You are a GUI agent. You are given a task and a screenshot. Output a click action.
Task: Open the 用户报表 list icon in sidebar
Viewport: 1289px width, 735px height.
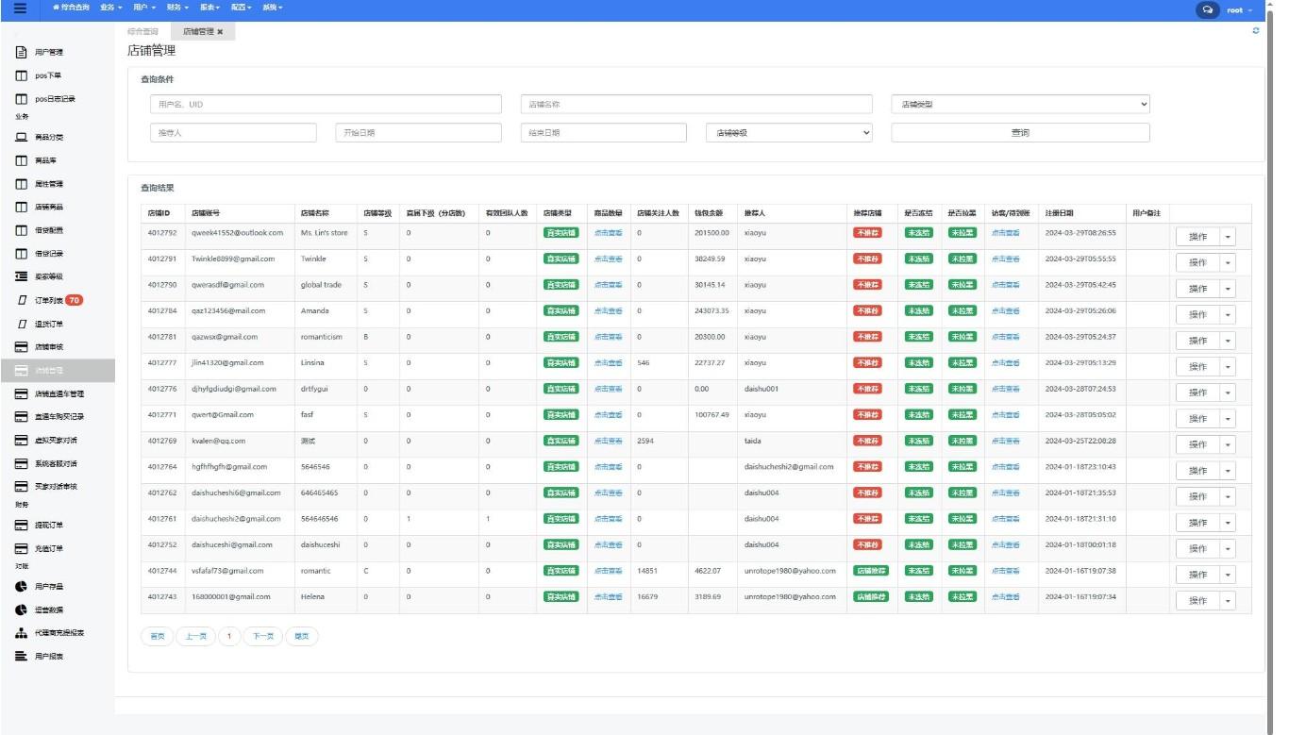tap(21, 656)
